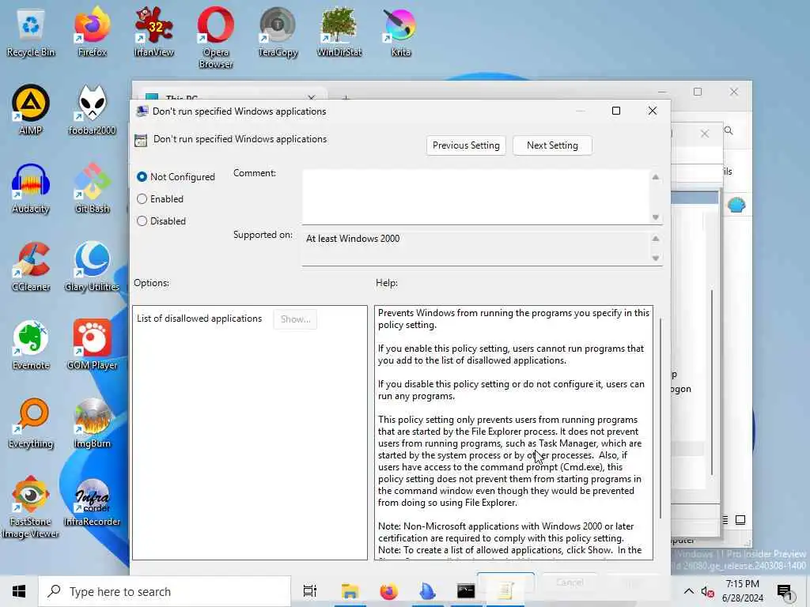Click the muted volume tray icon
This screenshot has width=810, height=607.
click(x=707, y=591)
